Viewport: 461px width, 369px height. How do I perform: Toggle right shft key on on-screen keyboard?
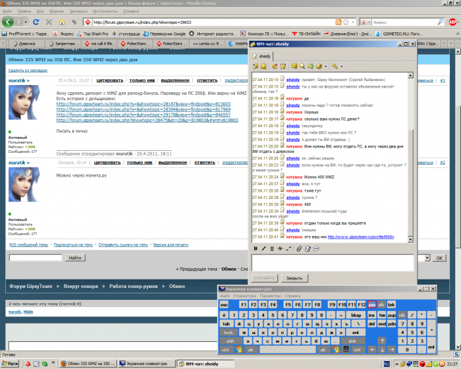(352, 341)
